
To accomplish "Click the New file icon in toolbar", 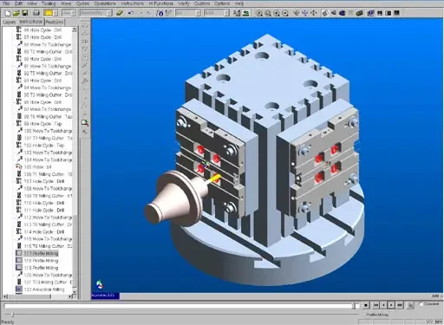I will click(8, 13).
